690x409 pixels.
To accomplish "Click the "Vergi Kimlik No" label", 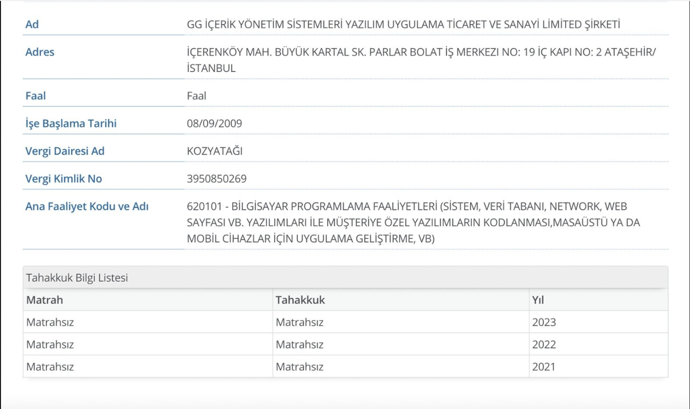I will pos(64,179).
